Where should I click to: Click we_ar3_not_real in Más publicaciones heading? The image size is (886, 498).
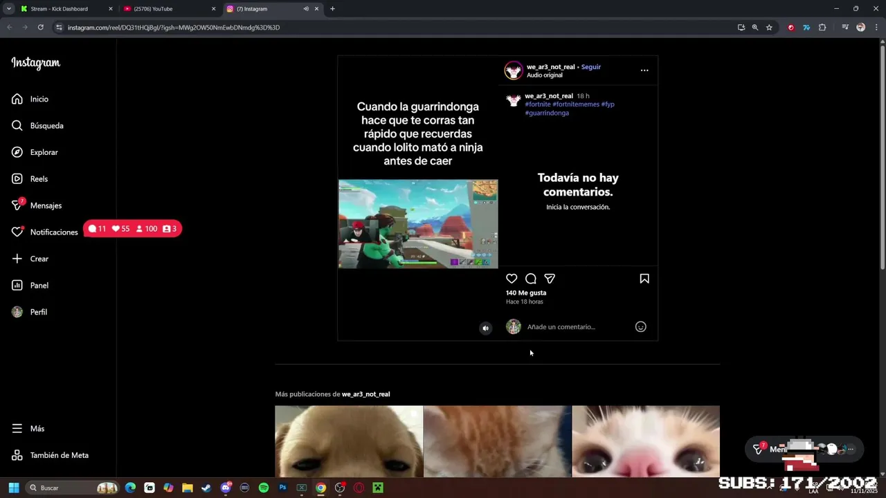tap(365, 394)
